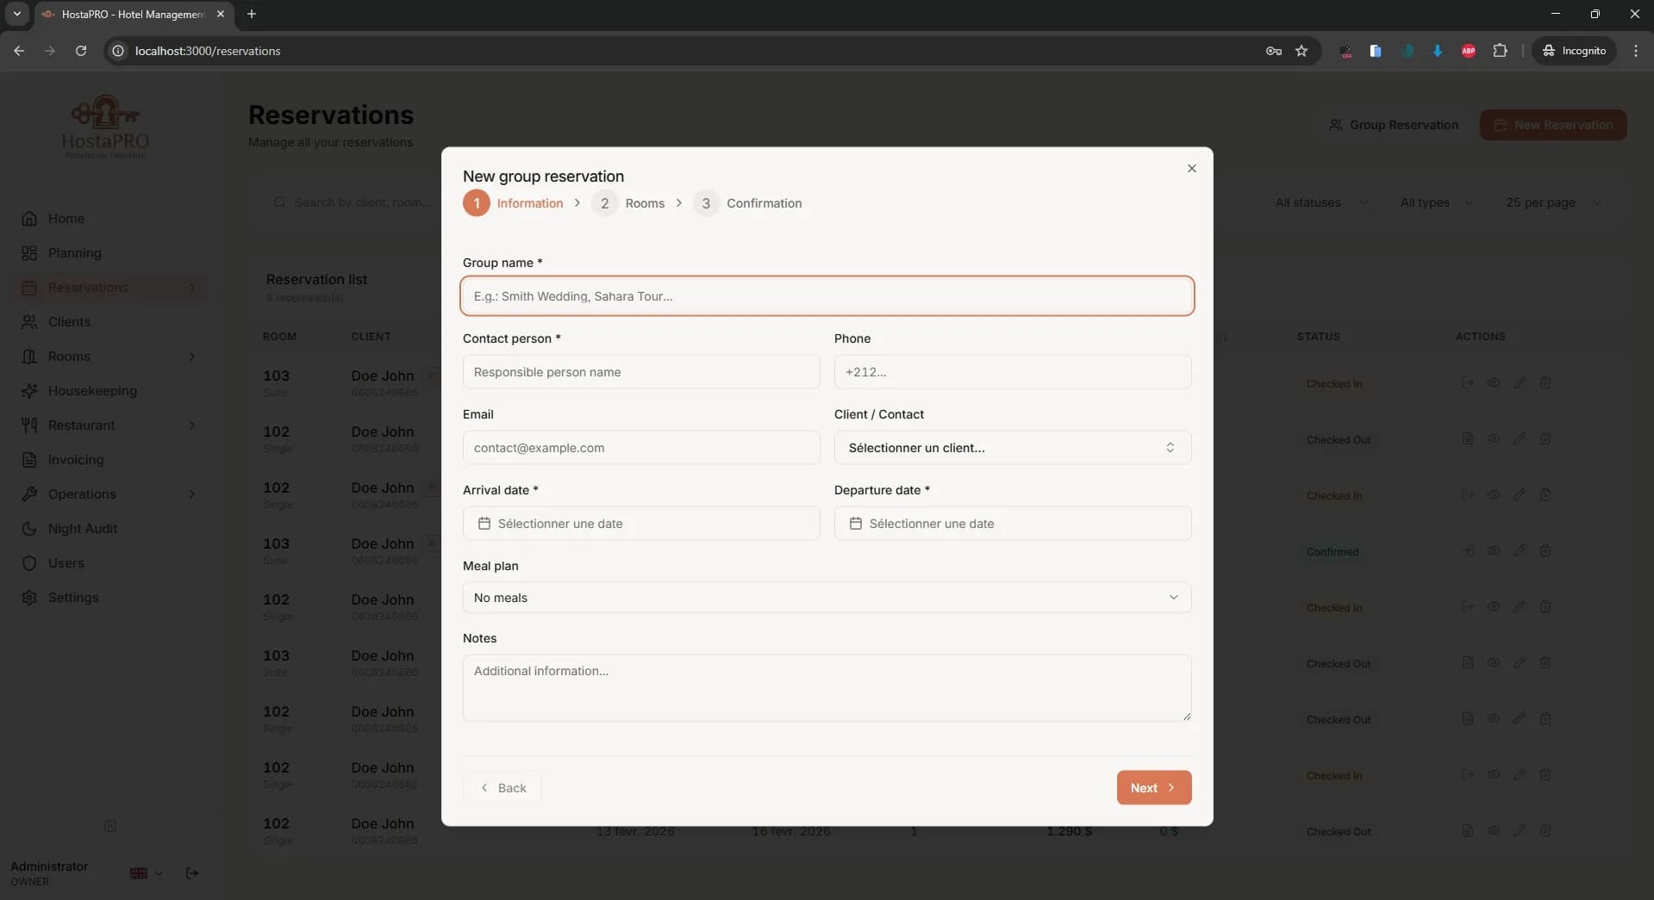Viewport: 1654px width, 900px height.
Task: View the Checked In reservation with the eye icon
Action: [1494, 382]
